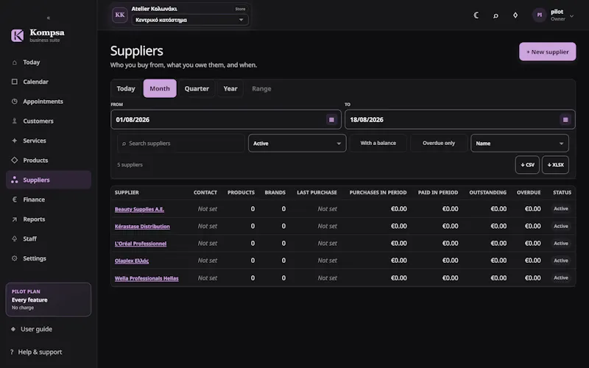
Task: Click the LAST PURCHASE column header
Action: [x=317, y=193]
